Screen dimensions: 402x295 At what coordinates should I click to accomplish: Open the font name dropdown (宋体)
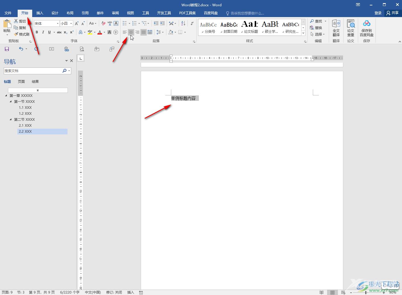(58, 24)
